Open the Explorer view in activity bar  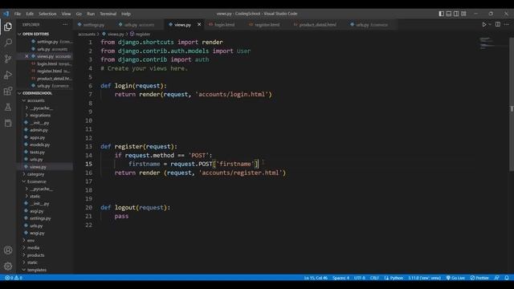click(8, 26)
